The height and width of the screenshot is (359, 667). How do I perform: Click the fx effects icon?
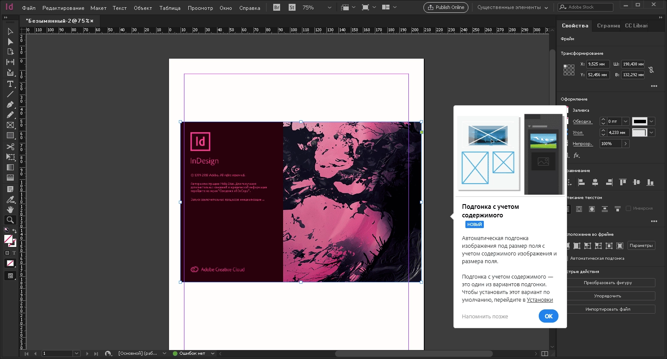[x=577, y=155]
